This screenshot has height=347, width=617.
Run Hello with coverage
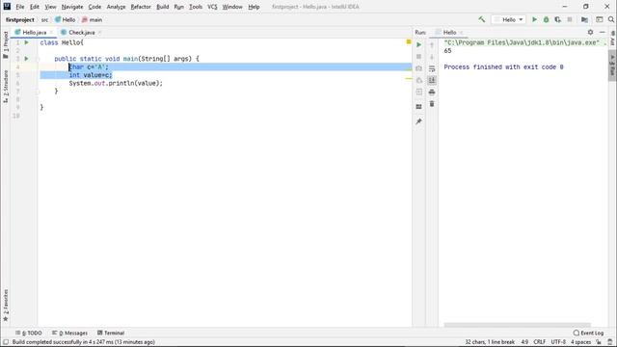[557, 19]
